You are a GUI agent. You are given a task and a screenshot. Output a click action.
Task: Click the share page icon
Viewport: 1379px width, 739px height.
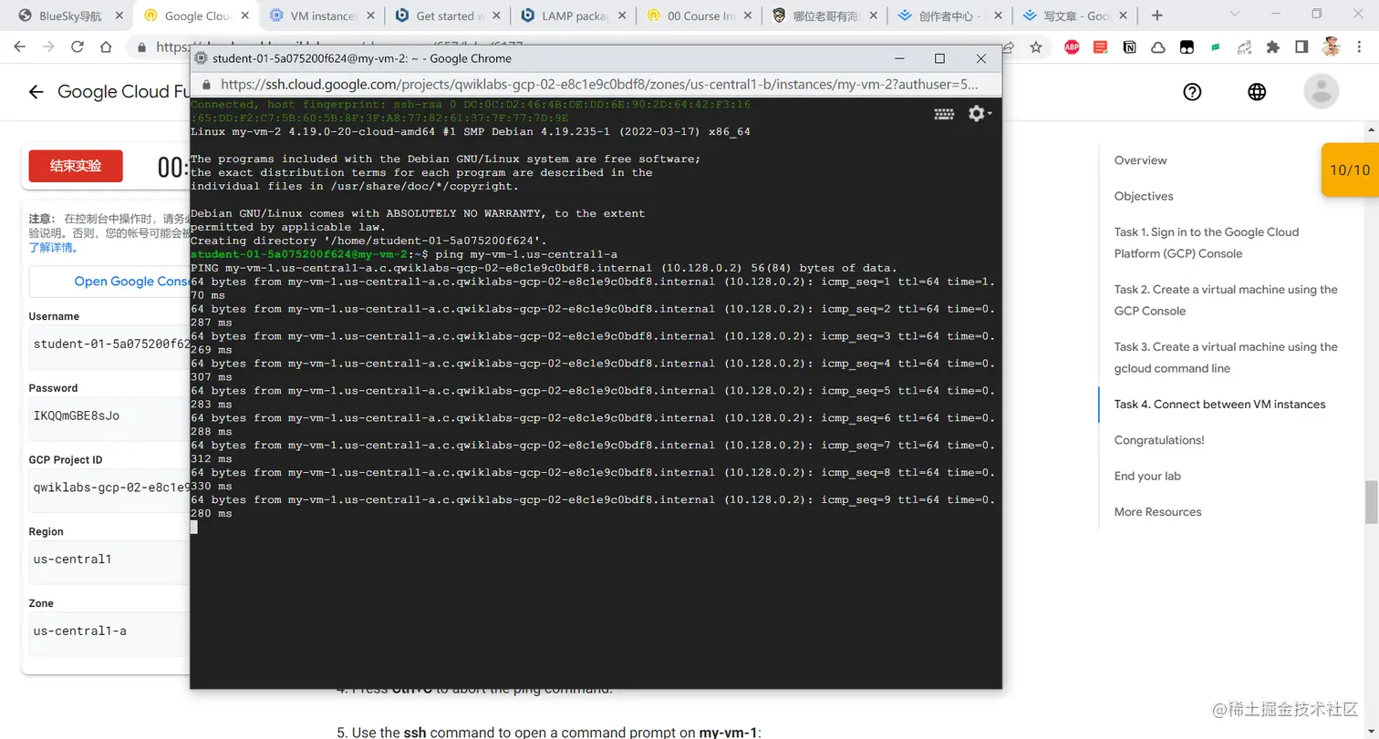pyautogui.click(x=1008, y=46)
